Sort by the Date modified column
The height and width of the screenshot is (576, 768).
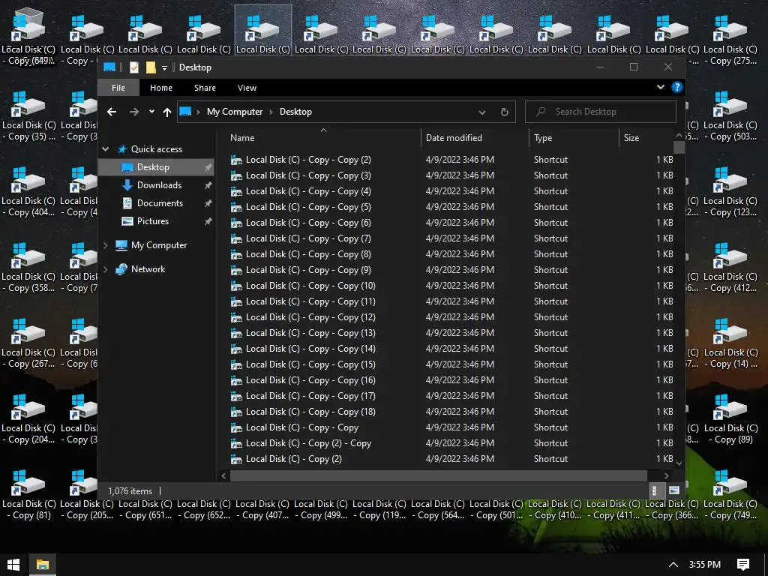475,138
